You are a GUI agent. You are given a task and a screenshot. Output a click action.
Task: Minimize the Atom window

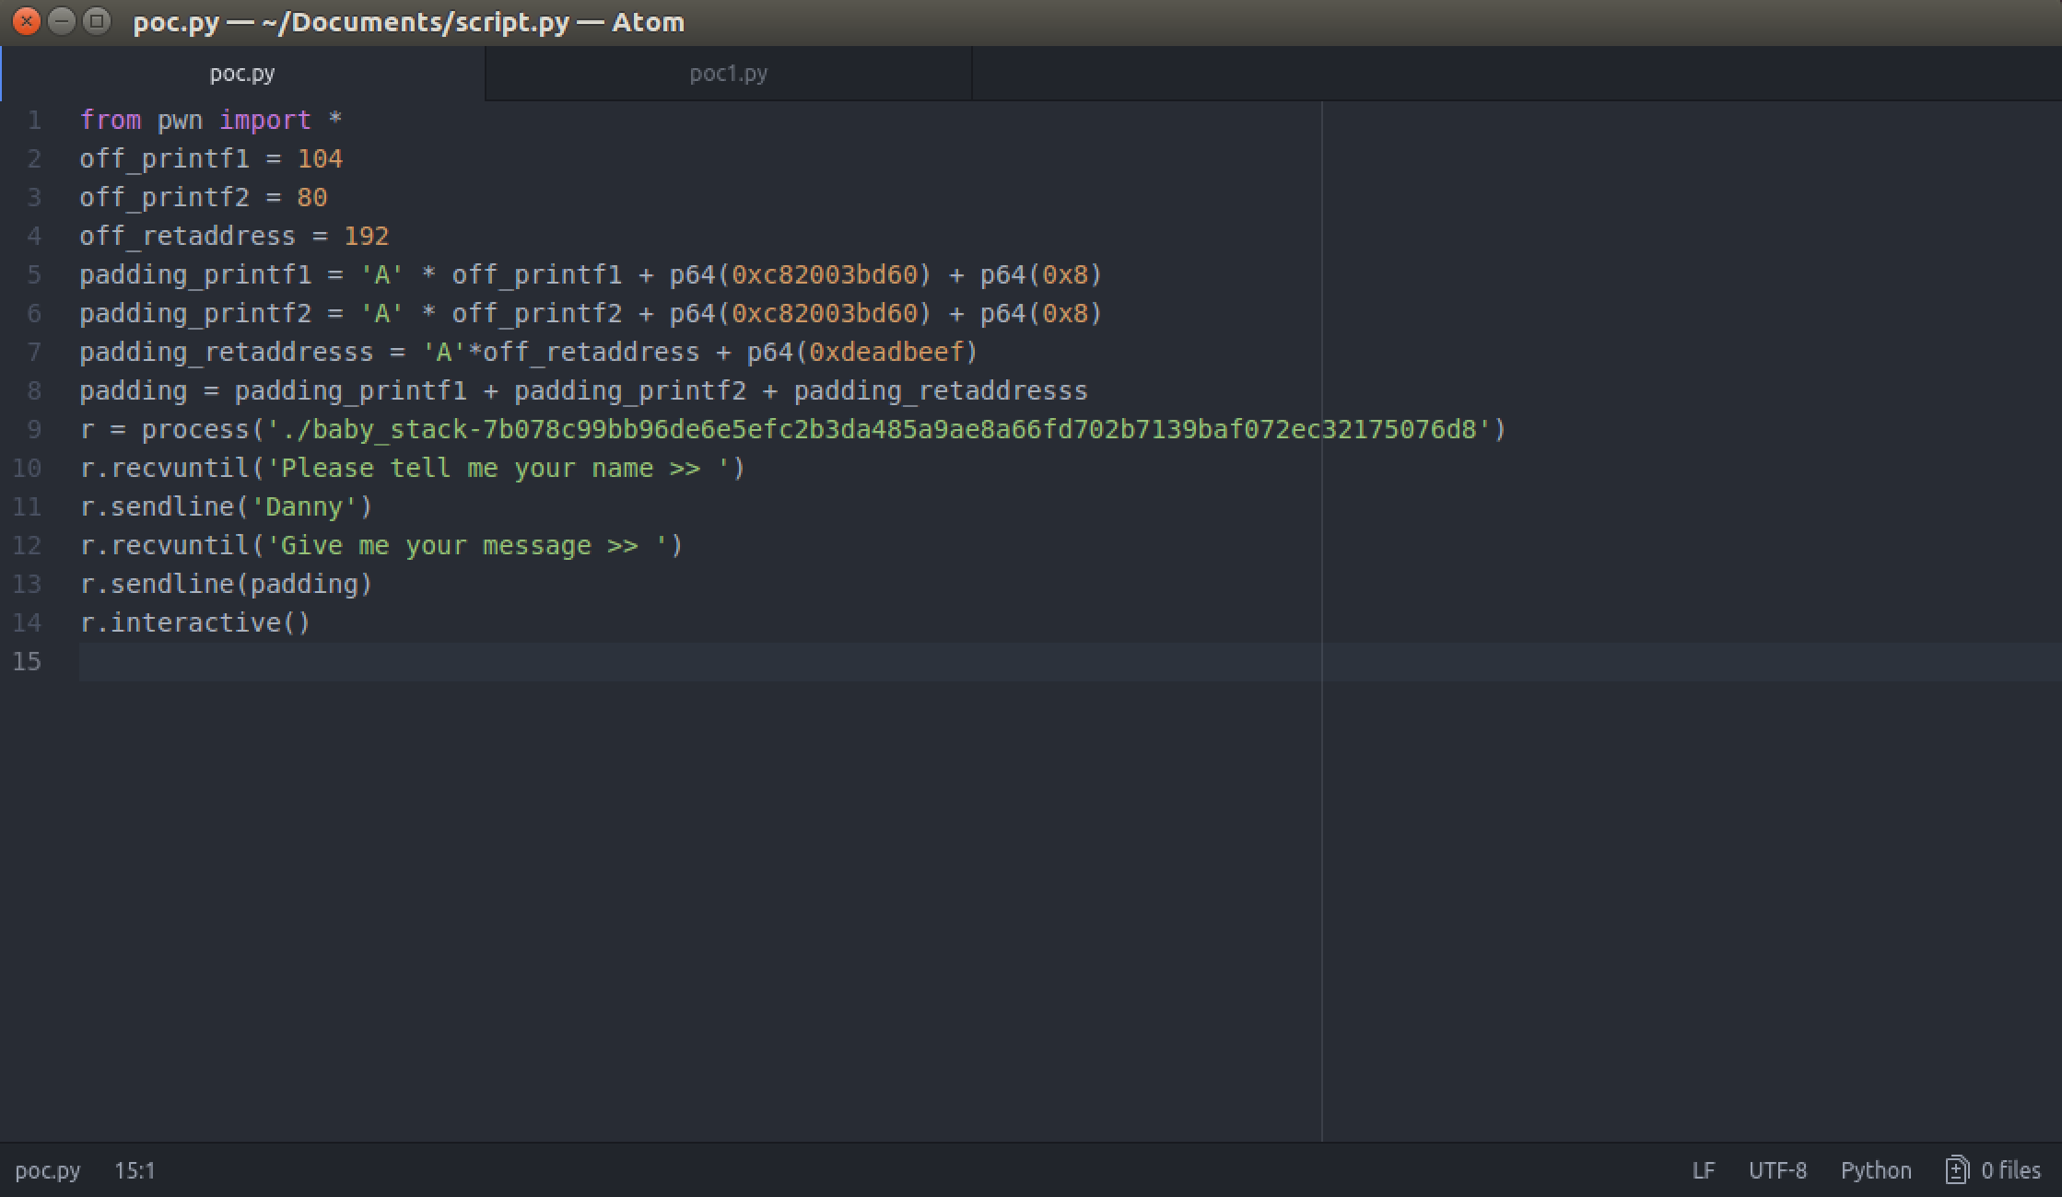click(x=62, y=21)
